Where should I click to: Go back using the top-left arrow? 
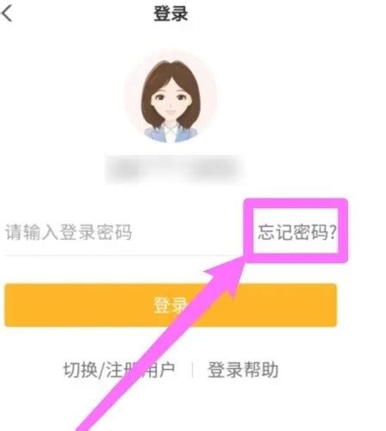tap(7, 13)
